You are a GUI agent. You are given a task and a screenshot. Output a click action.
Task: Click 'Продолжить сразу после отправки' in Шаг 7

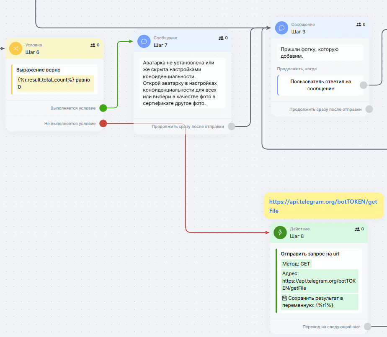click(188, 127)
